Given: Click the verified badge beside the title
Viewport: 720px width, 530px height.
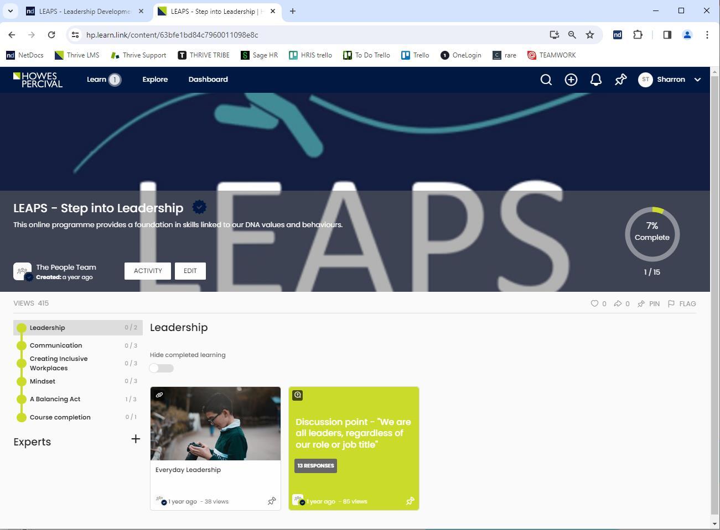Looking at the screenshot, I should [x=199, y=207].
